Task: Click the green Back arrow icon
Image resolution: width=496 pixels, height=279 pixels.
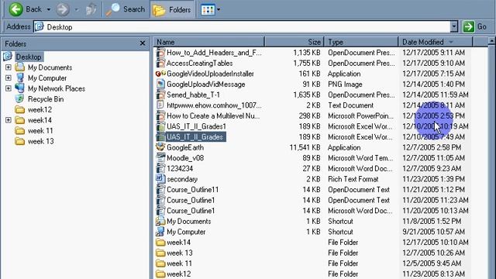Action: coord(15,9)
